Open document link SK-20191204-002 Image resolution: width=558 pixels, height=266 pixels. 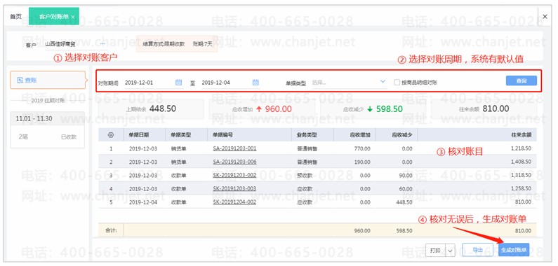(234, 202)
